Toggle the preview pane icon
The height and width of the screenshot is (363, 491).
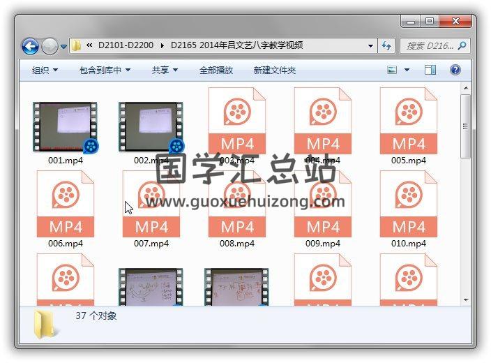coord(430,70)
